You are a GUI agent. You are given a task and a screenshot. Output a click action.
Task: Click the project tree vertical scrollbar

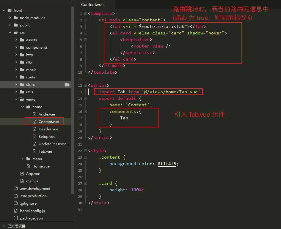click(x=72, y=100)
